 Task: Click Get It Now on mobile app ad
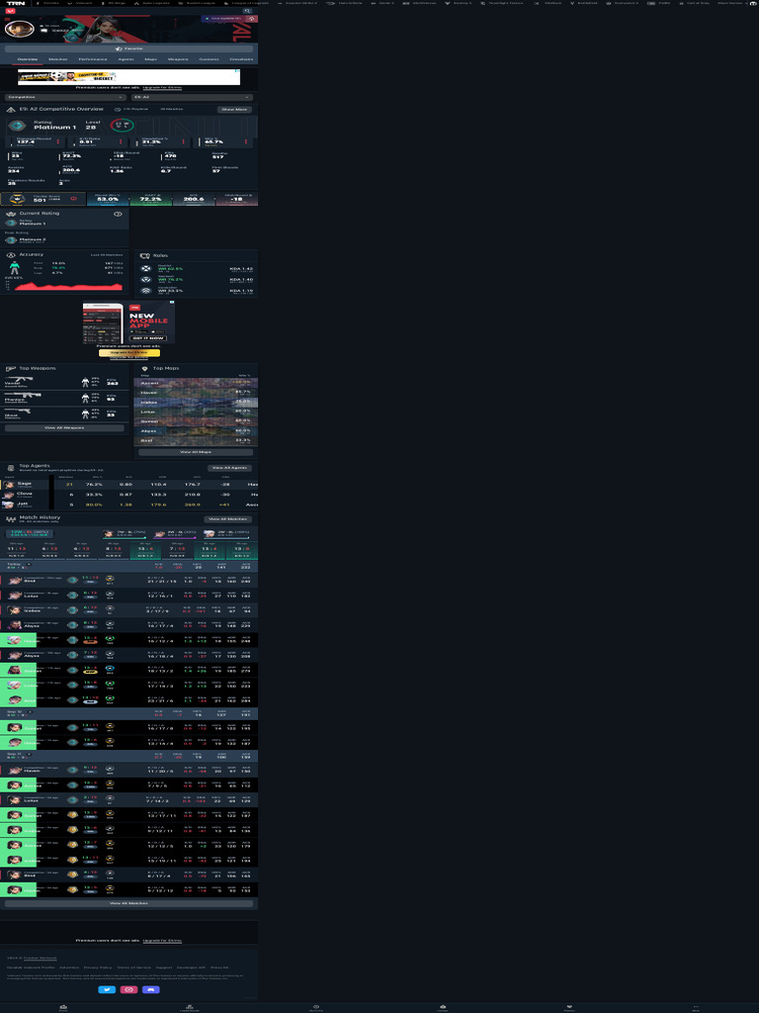(x=148, y=338)
